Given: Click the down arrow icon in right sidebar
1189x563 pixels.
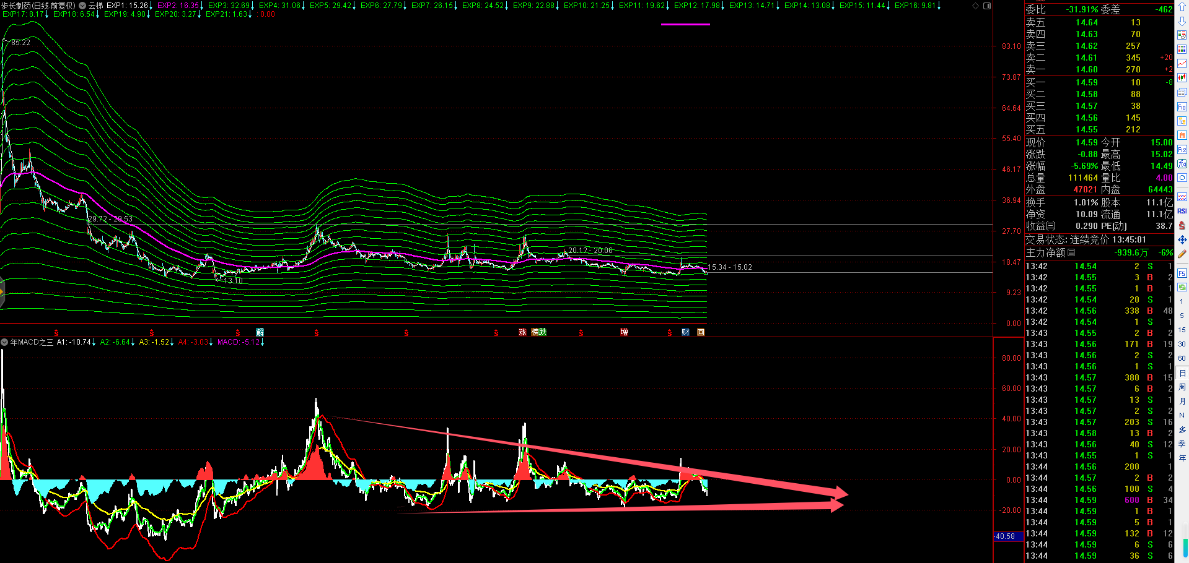Looking at the screenshot, I should [x=1182, y=21].
